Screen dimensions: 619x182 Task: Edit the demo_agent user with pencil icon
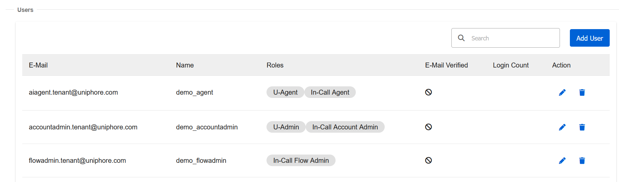[562, 92]
